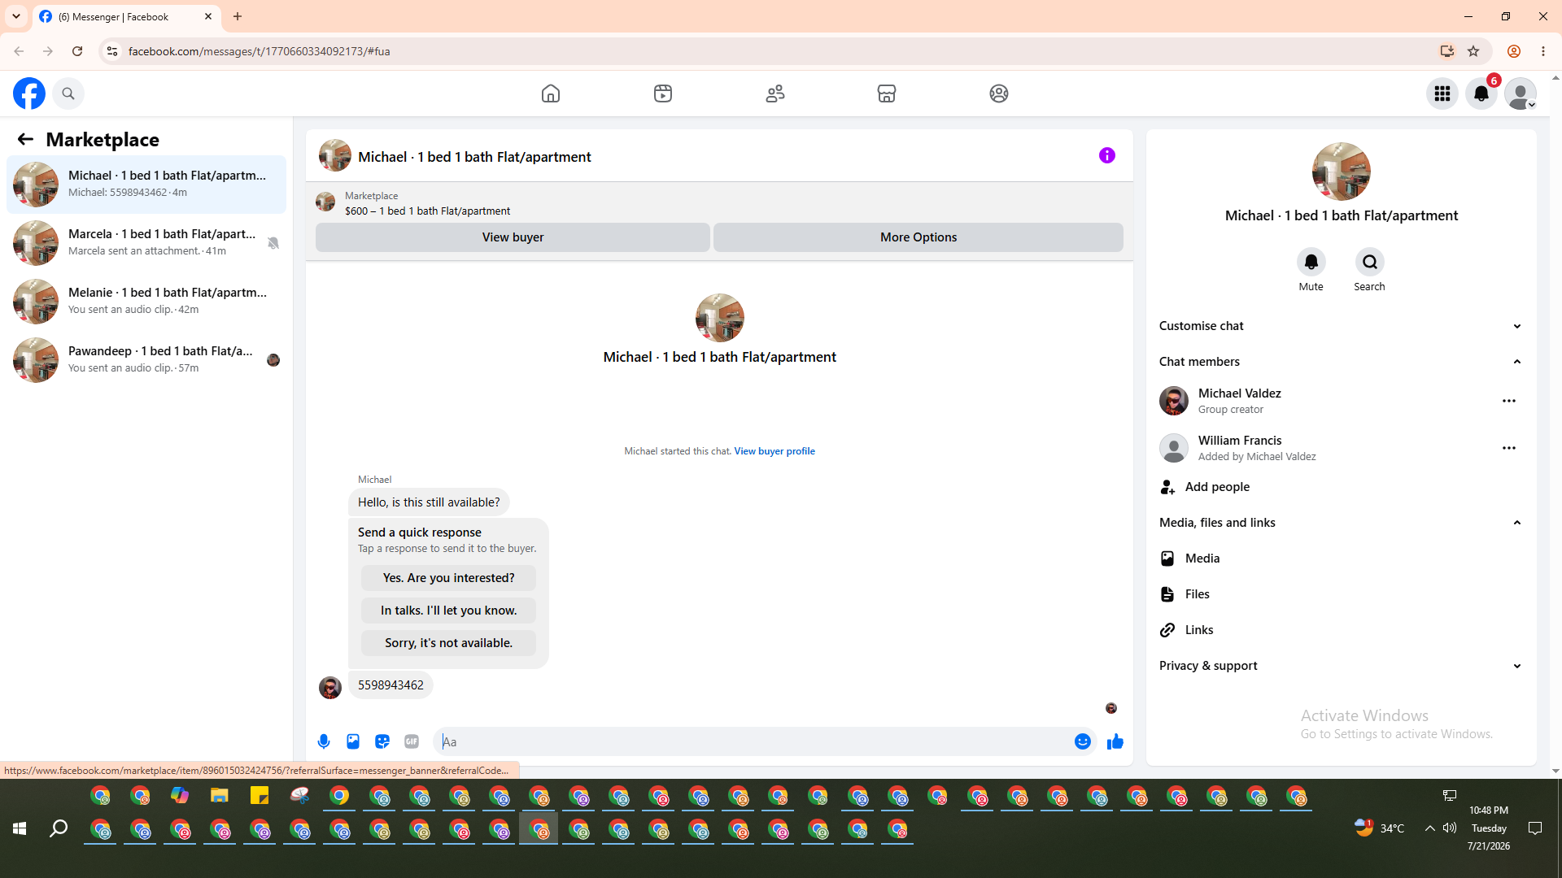Image resolution: width=1562 pixels, height=878 pixels.
Task: Open the Facebook menu grid icon
Action: tap(1442, 93)
